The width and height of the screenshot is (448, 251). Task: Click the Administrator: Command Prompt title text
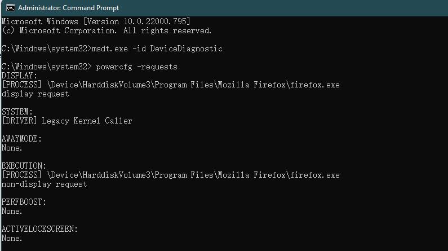68,8
